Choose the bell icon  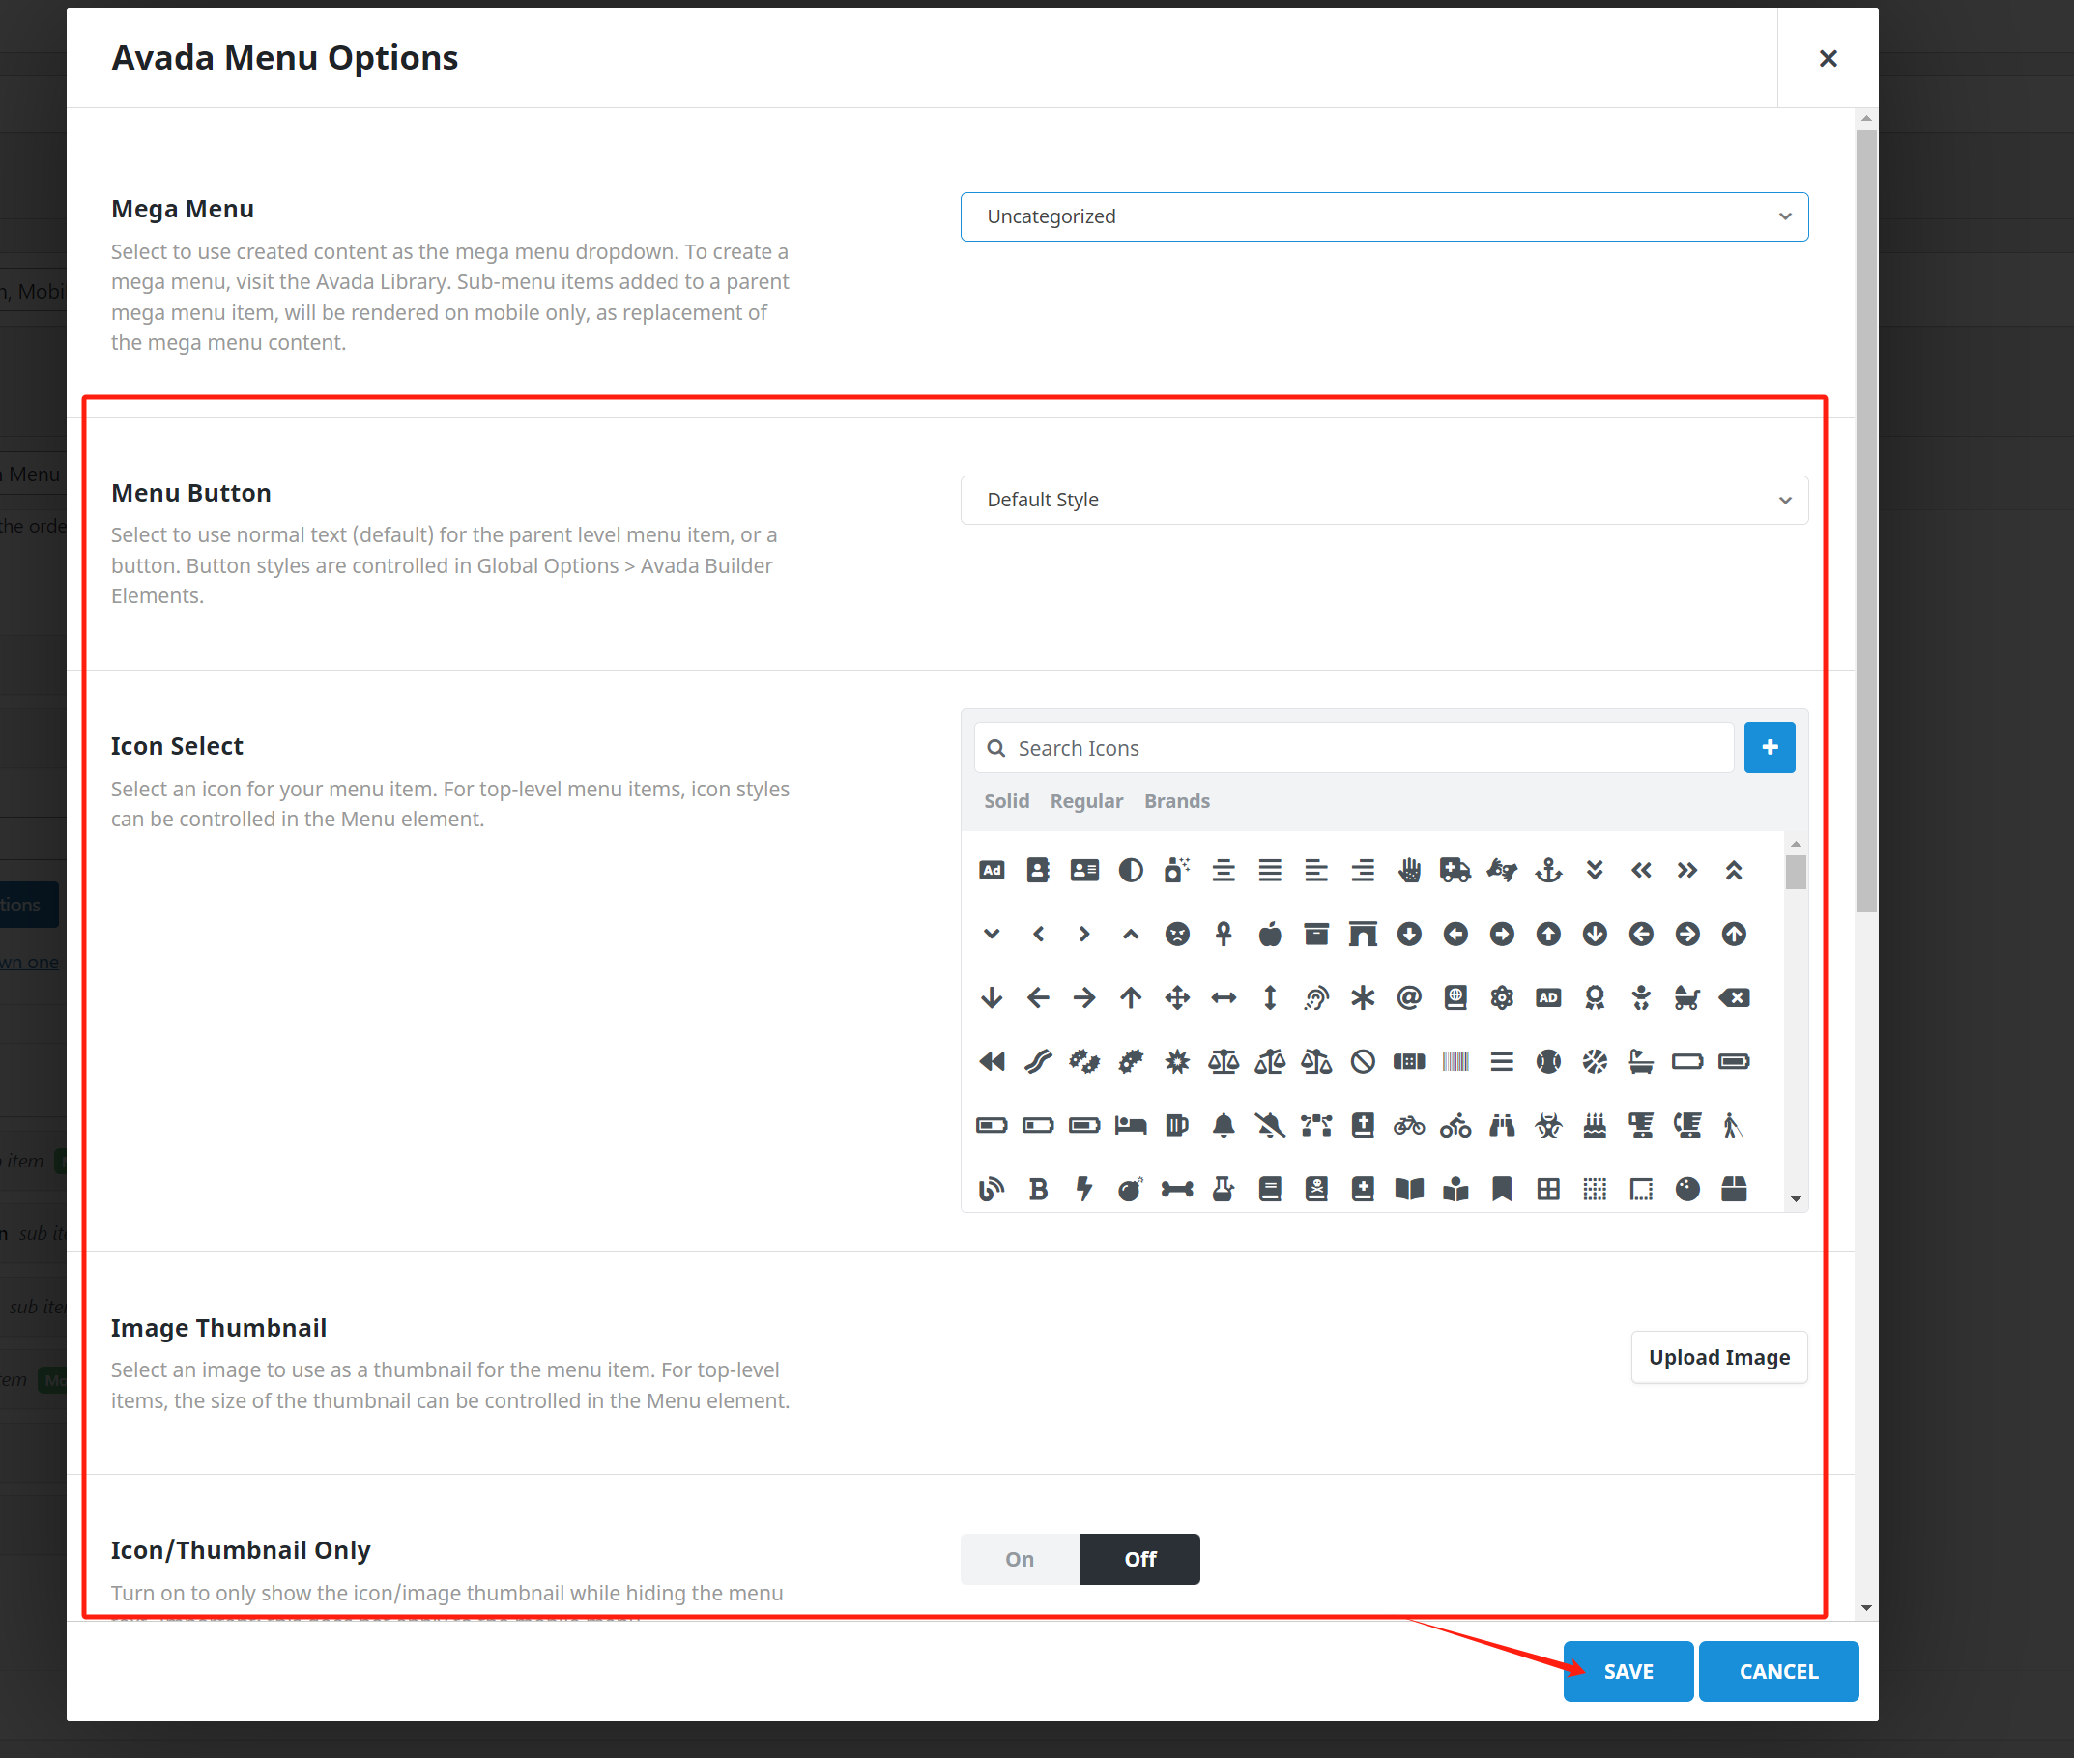[1223, 1125]
